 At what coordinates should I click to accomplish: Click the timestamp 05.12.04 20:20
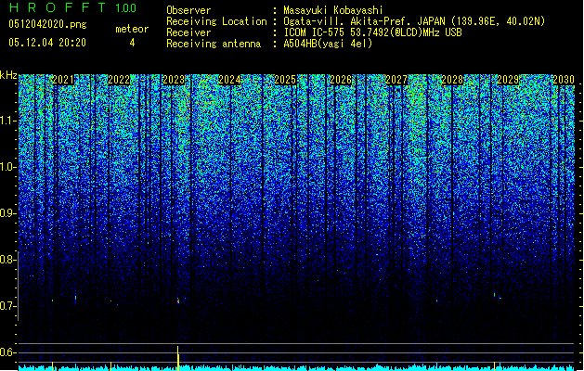(x=47, y=43)
